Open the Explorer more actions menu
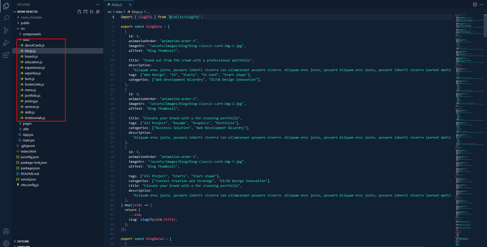 click(x=98, y=5)
